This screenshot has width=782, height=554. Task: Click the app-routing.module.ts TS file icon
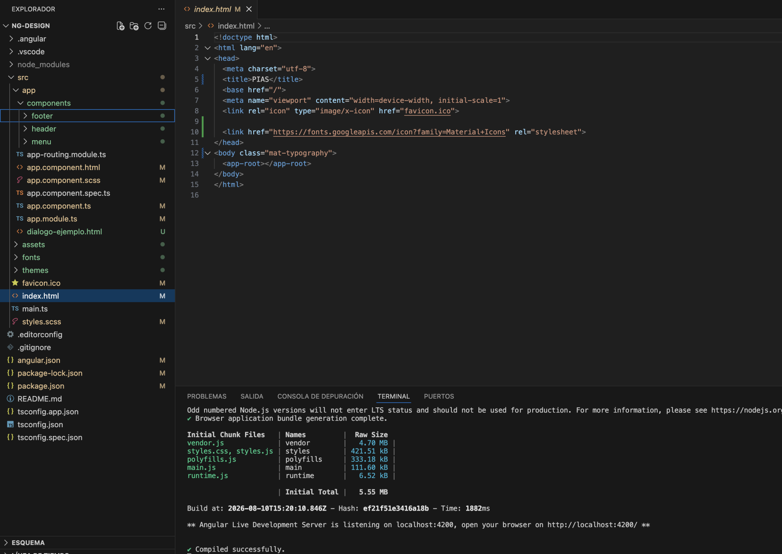[x=20, y=154]
